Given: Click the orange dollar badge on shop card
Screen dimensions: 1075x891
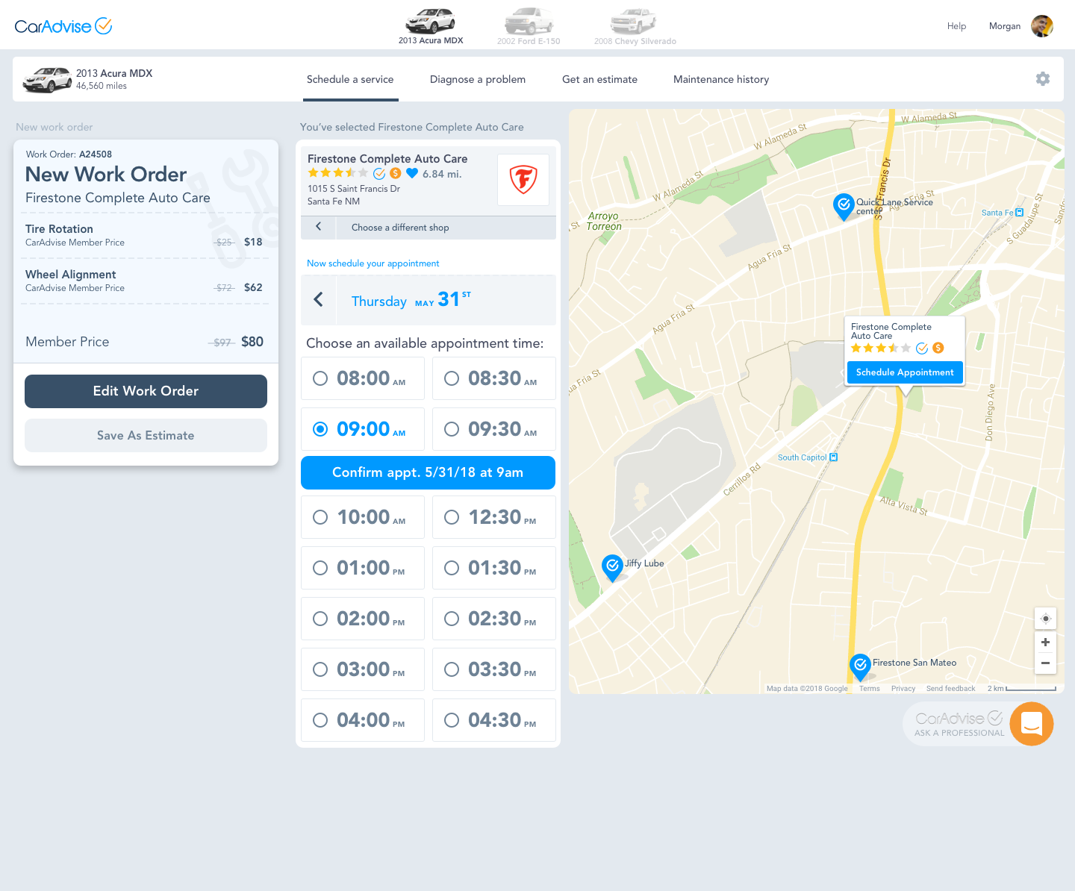Looking at the screenshot, I should coord(396,173).
